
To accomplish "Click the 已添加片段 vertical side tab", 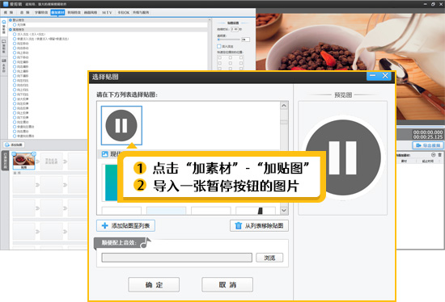I will click(5, 161).
